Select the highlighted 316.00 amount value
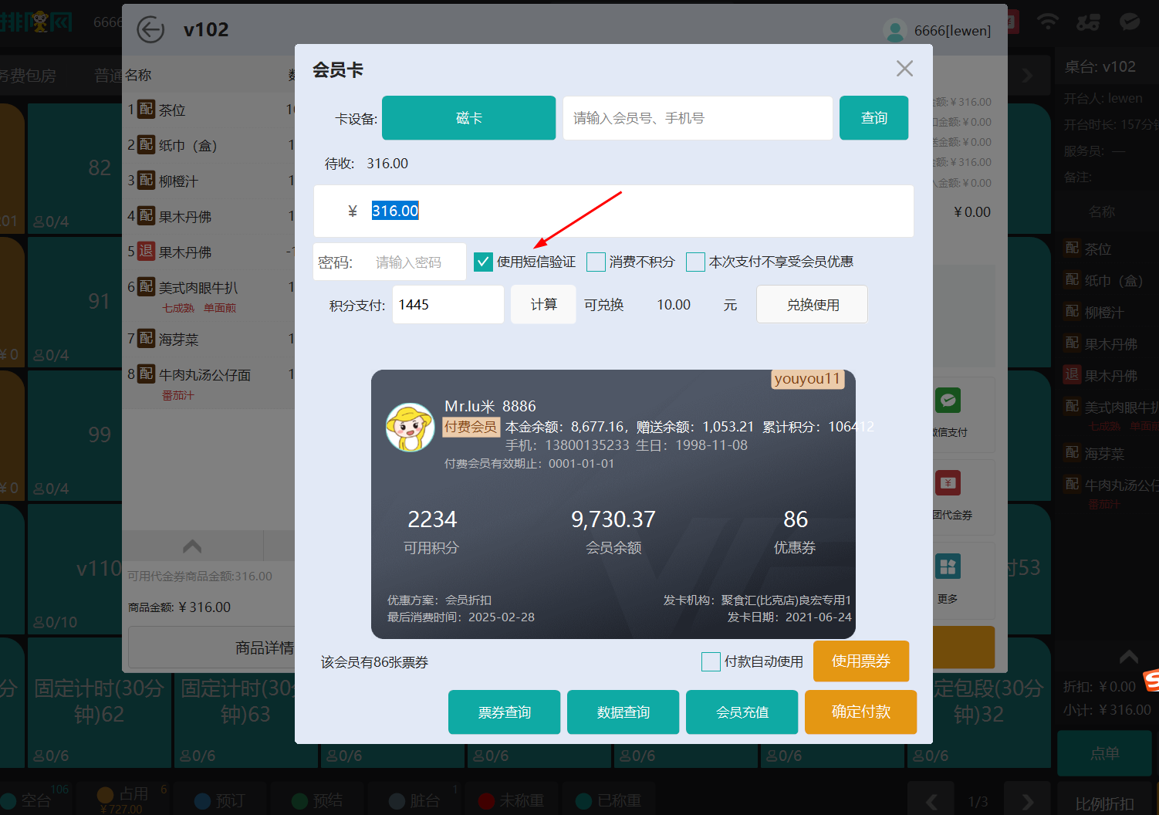The image size is (1159, 815). (395, 210)
